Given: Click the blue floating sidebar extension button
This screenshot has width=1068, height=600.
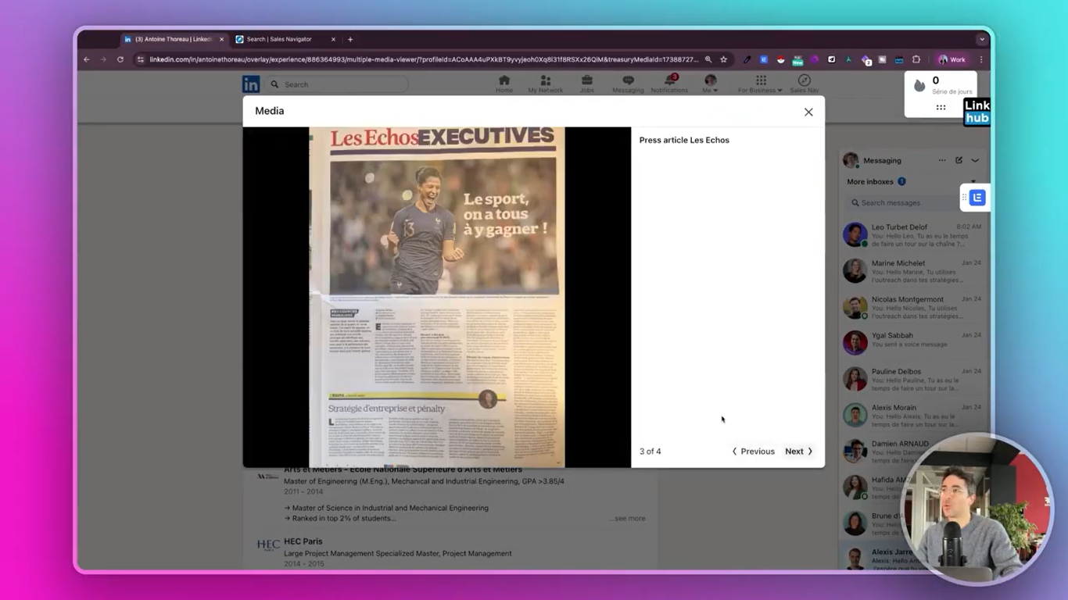Looking at the screenshot, I should click(977, 198).
